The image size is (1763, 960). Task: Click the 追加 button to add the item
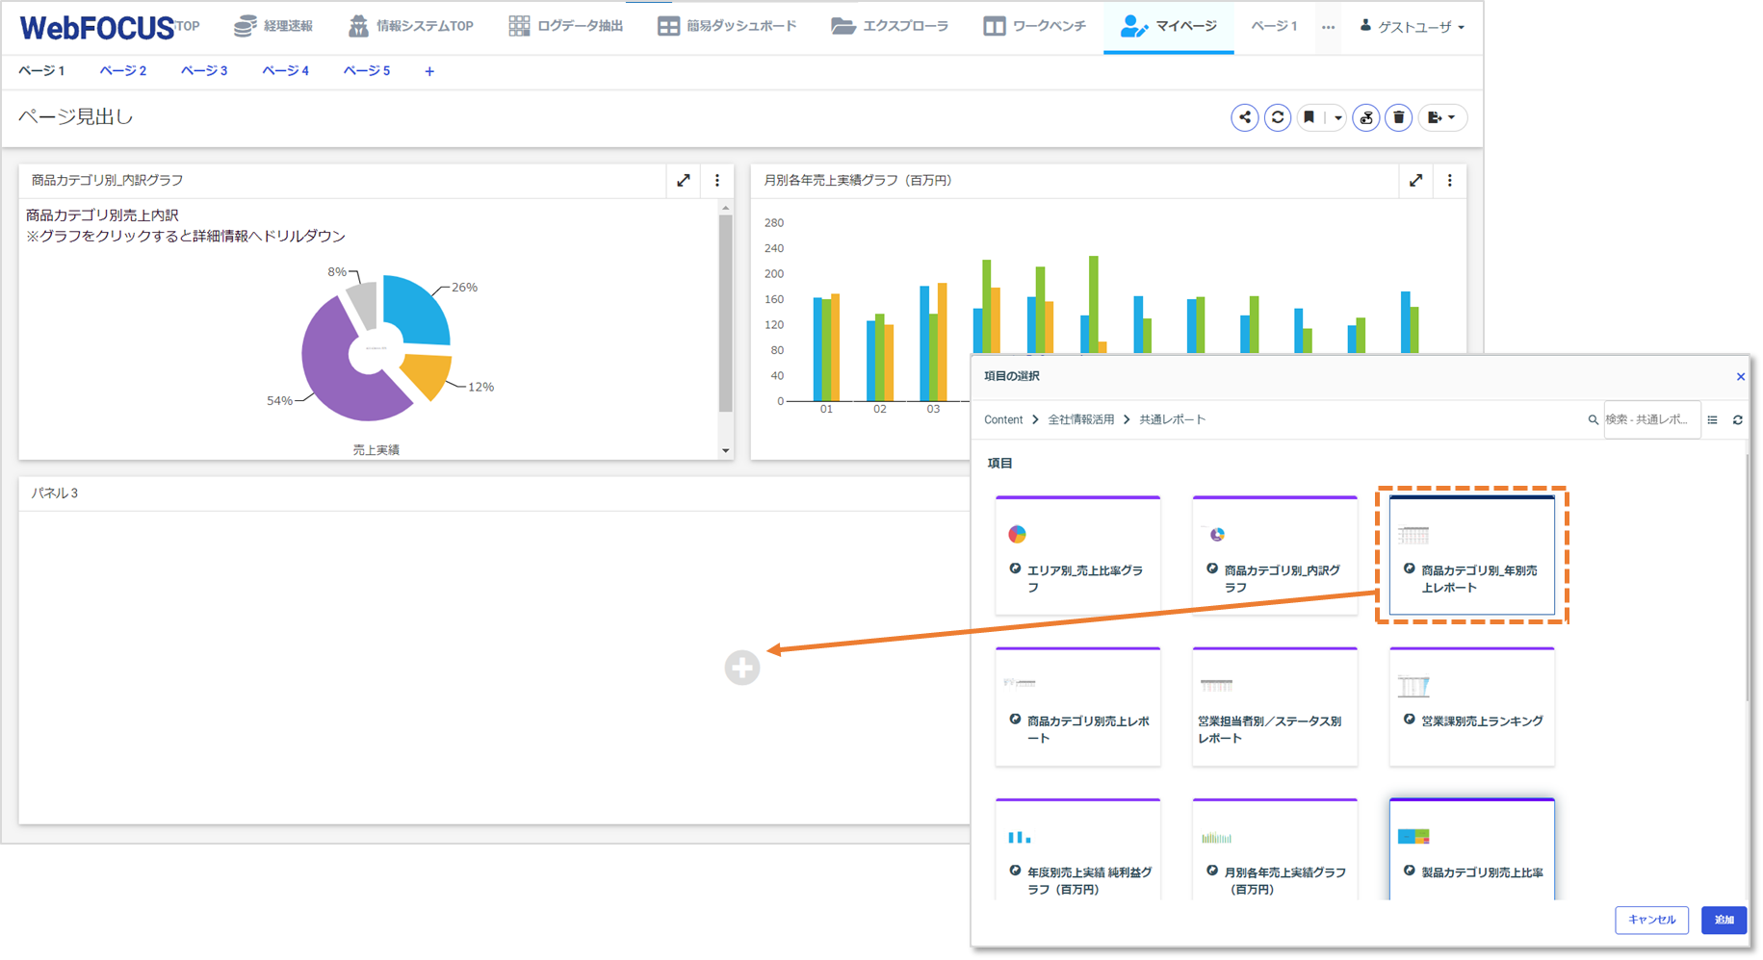[1724, 920]
